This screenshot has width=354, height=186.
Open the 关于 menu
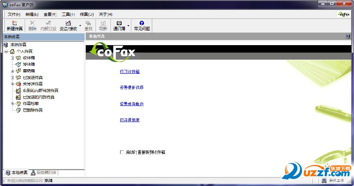106,15
